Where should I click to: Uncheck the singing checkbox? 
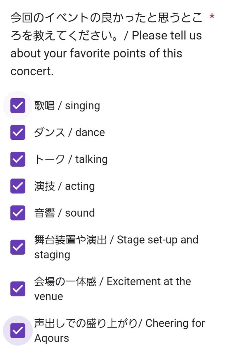coord(18,106)
